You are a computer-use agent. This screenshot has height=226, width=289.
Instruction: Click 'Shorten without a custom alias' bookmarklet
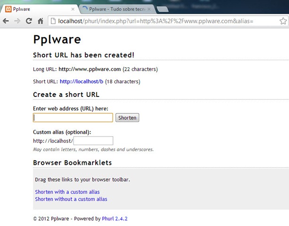(x=71, y=199)
